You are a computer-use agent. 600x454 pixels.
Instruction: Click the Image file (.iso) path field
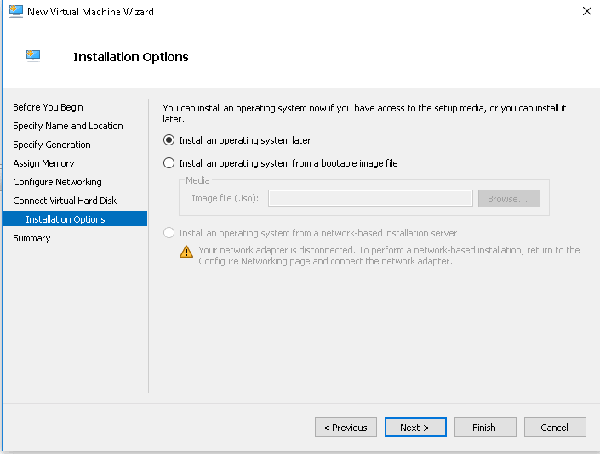[370, 198]
